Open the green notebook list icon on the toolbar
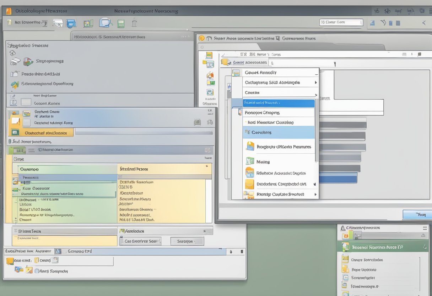The width and height of the screenshot is (432, 296). pos(121,23)
